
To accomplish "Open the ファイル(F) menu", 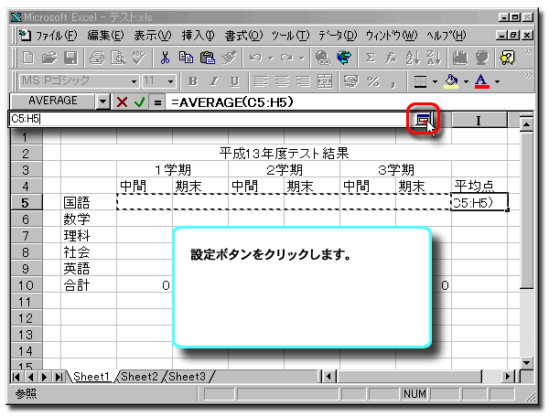I will [x=55, y=36].
